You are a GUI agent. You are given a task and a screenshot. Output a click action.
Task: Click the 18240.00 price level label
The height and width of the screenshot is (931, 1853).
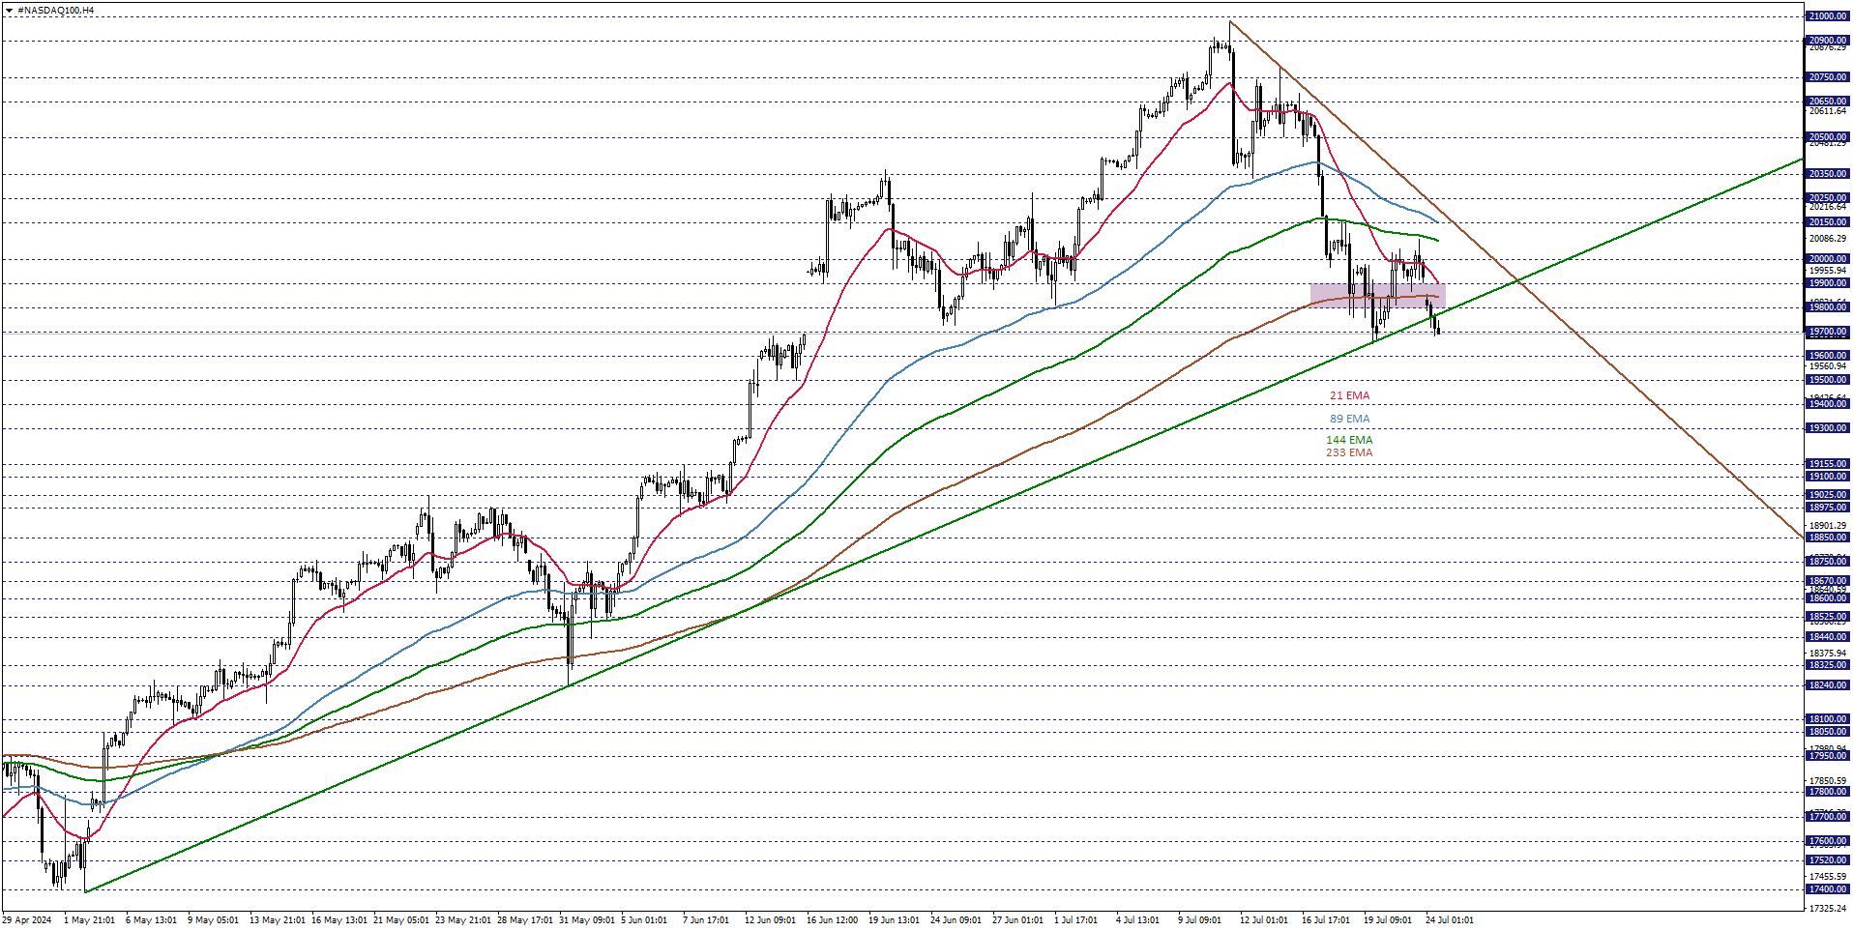(1827, 685)
